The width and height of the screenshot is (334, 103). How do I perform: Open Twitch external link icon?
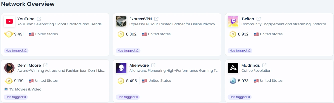tap(259, 19)
